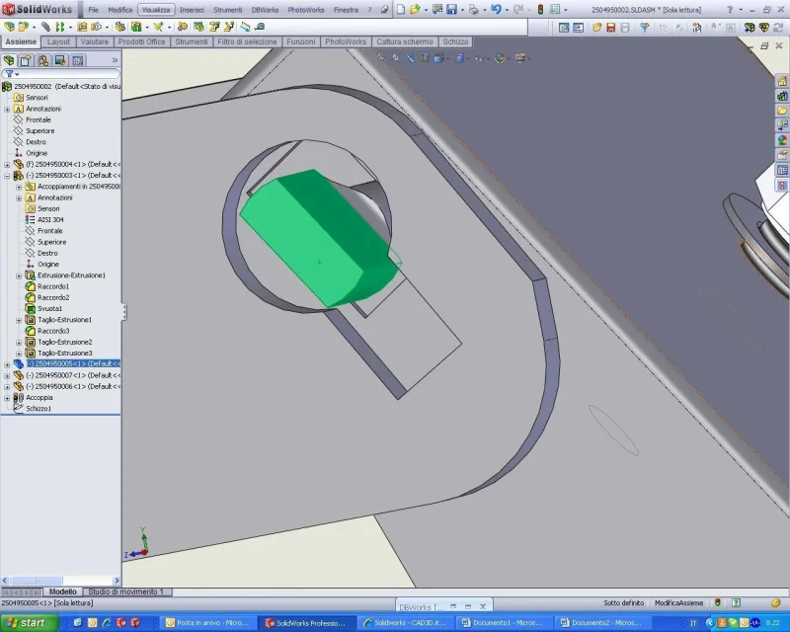Click the Open file folder icon

415,10
